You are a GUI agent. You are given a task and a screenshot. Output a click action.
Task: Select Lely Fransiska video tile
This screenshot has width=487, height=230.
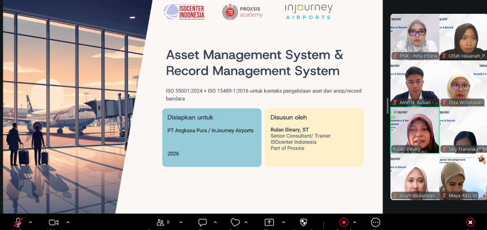pos(463,130)
